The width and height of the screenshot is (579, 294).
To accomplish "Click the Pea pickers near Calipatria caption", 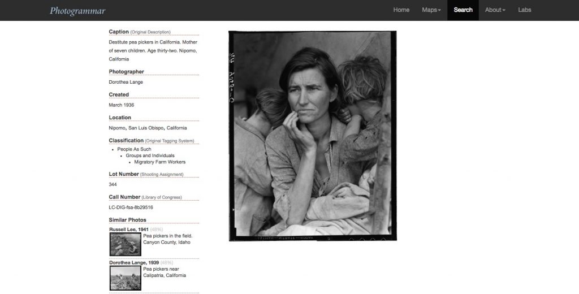I will (165, 272).
